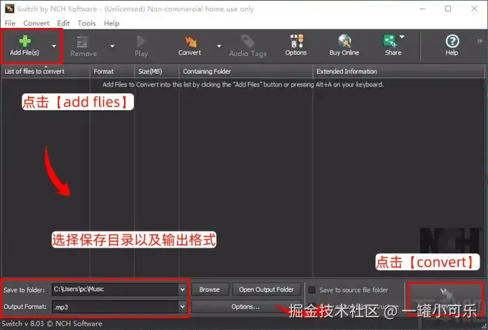Click the encoder Options... button
The width and height of the screenshot is (488, 330).
tap(245, 307)
